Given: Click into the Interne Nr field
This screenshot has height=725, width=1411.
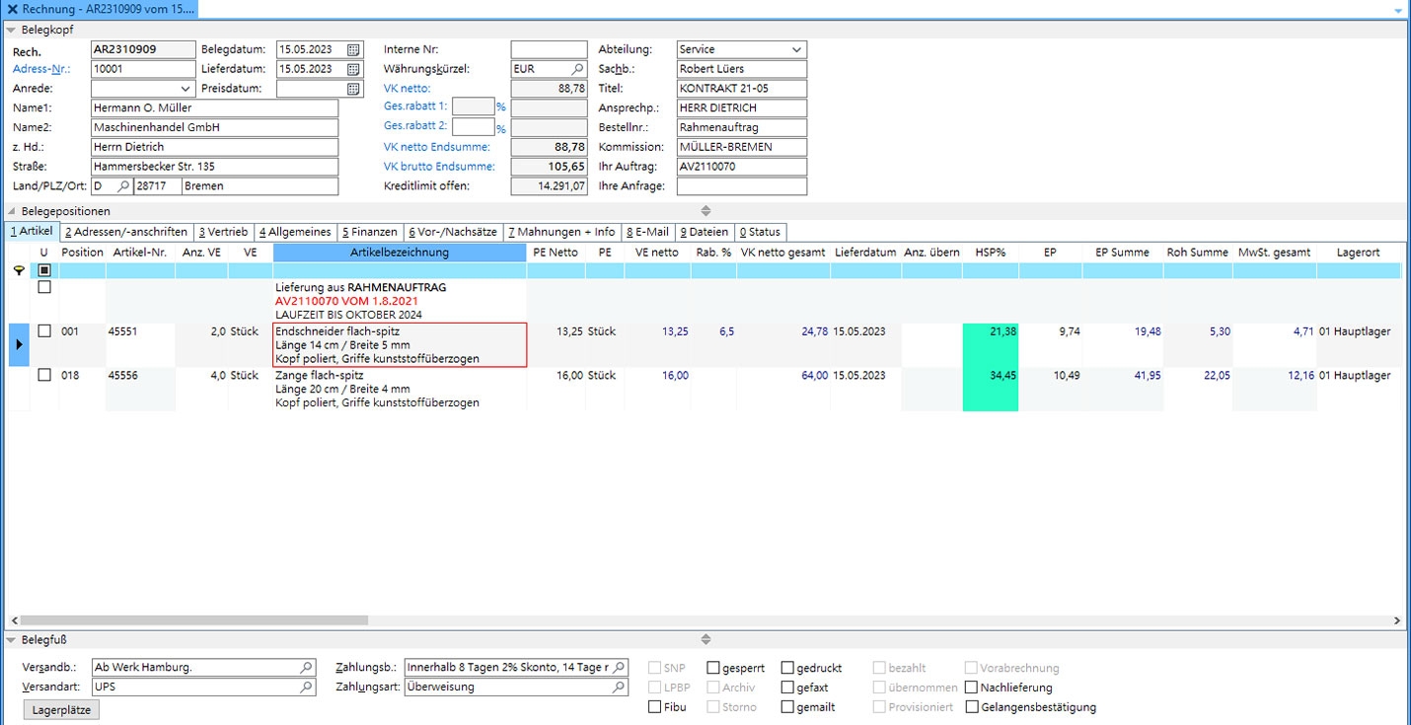Looking at the screenshot, I should (x=549, y=49).
